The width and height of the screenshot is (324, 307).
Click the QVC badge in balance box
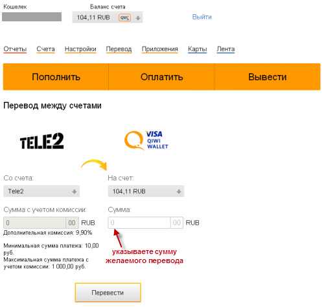(124, 17)
